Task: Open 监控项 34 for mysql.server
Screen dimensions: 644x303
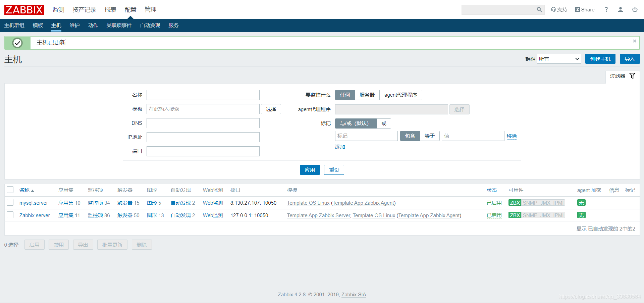Action: pyautogui.click(x=95, y=203)
